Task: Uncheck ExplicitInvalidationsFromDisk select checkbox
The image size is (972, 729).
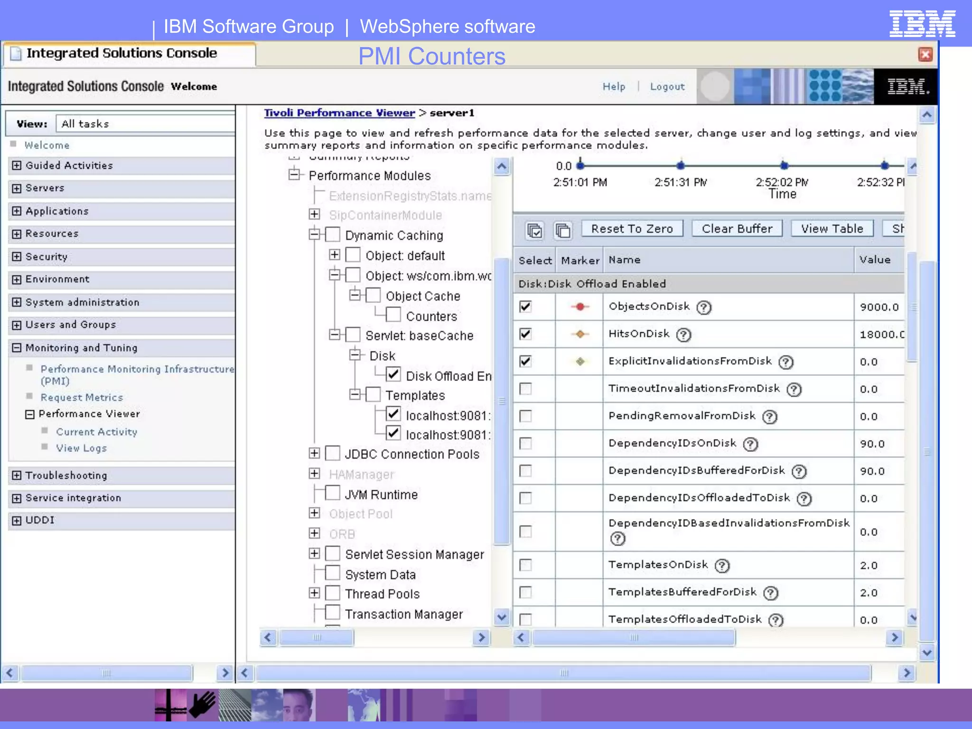Action: point(525,362)
